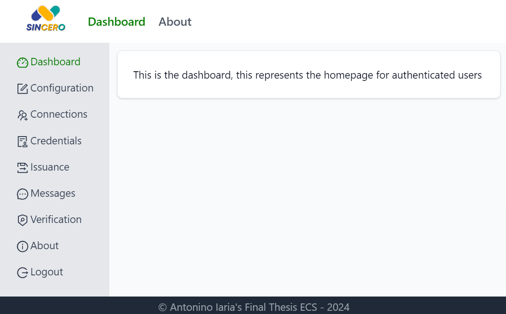Screen dimensions: 506x314
Task: Click the Dashboard speedometer icon in sidebar
Action: pos(23,63)
